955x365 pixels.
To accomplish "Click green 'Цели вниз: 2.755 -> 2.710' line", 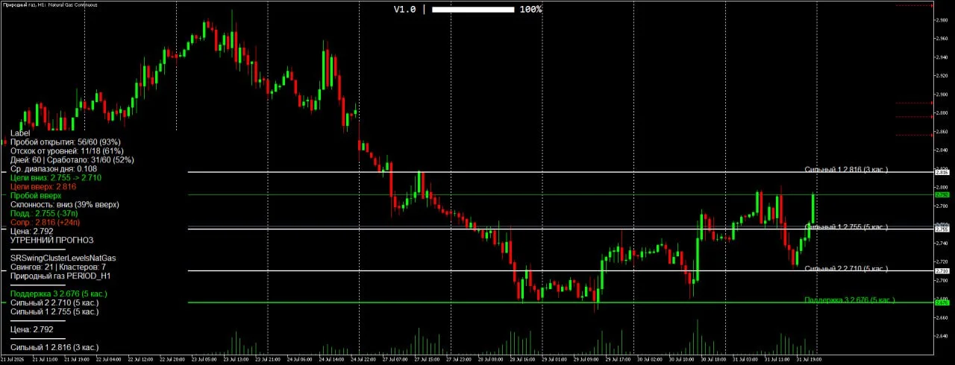I will pyautogui.click(x=56, y=178).
